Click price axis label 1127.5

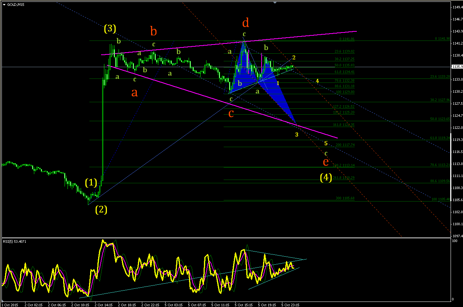coord(458,103)
